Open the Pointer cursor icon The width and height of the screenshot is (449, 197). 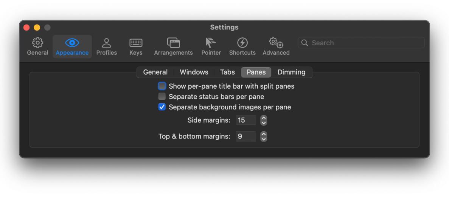coord(211,43)
